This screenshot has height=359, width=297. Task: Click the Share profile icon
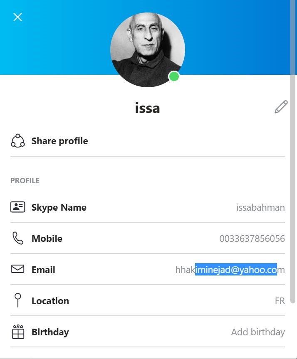(x=17, y=141)
